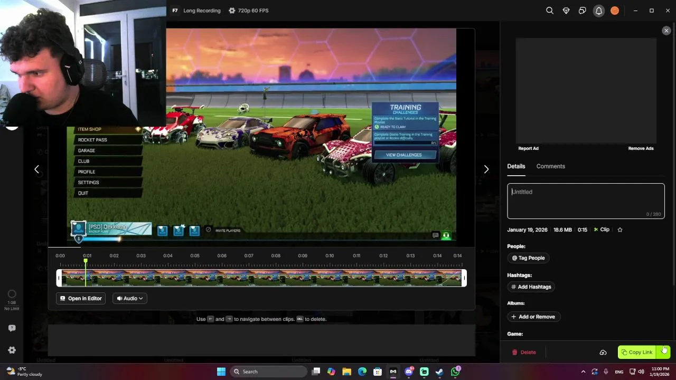
Task: Open the settings gear in the left sidebar
Action: coord(12,350)
